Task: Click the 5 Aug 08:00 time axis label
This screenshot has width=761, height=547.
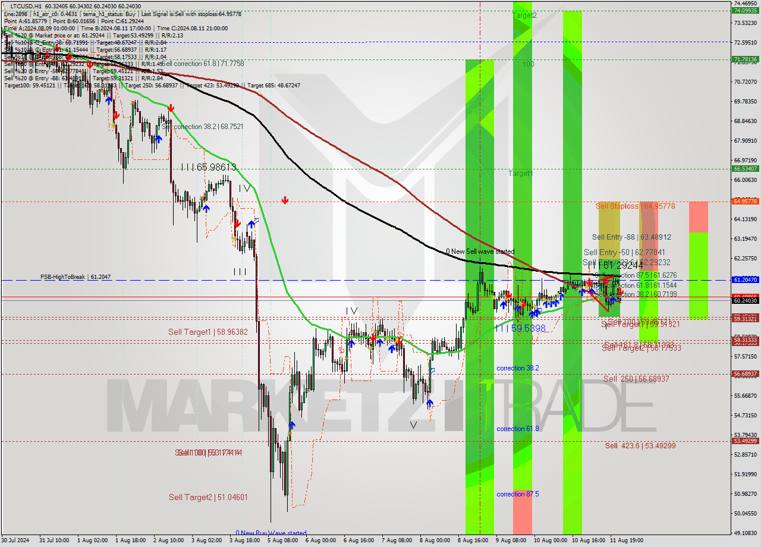Action: tap(282, 540)
